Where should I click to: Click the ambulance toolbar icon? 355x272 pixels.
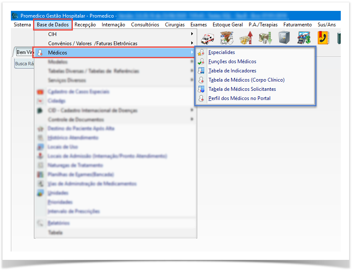208,38
